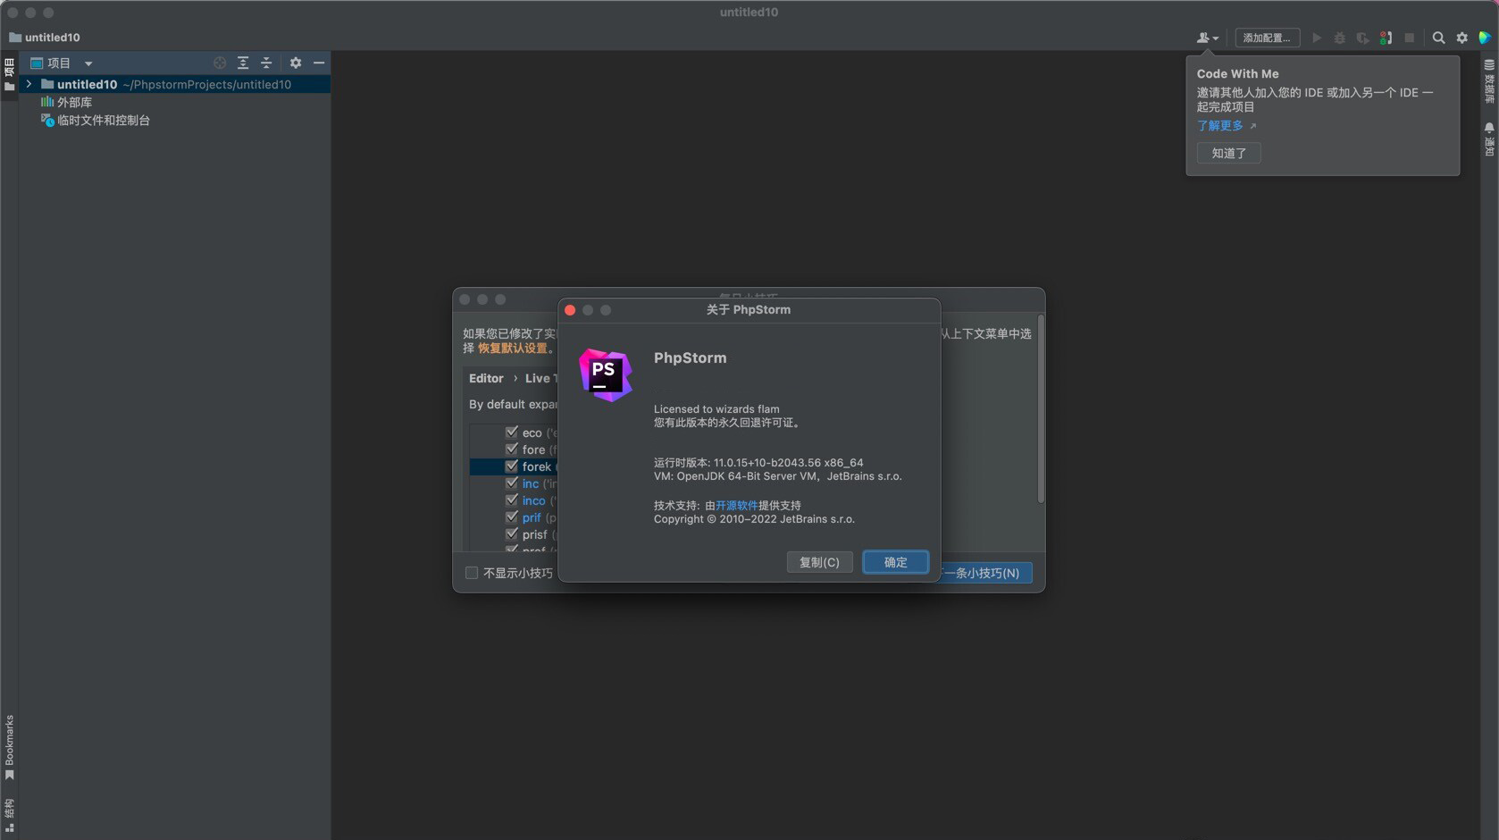This screenshot has width=1499, height=840.
Task: Click the 外部库 library icon
Action: tap(47, 102)
